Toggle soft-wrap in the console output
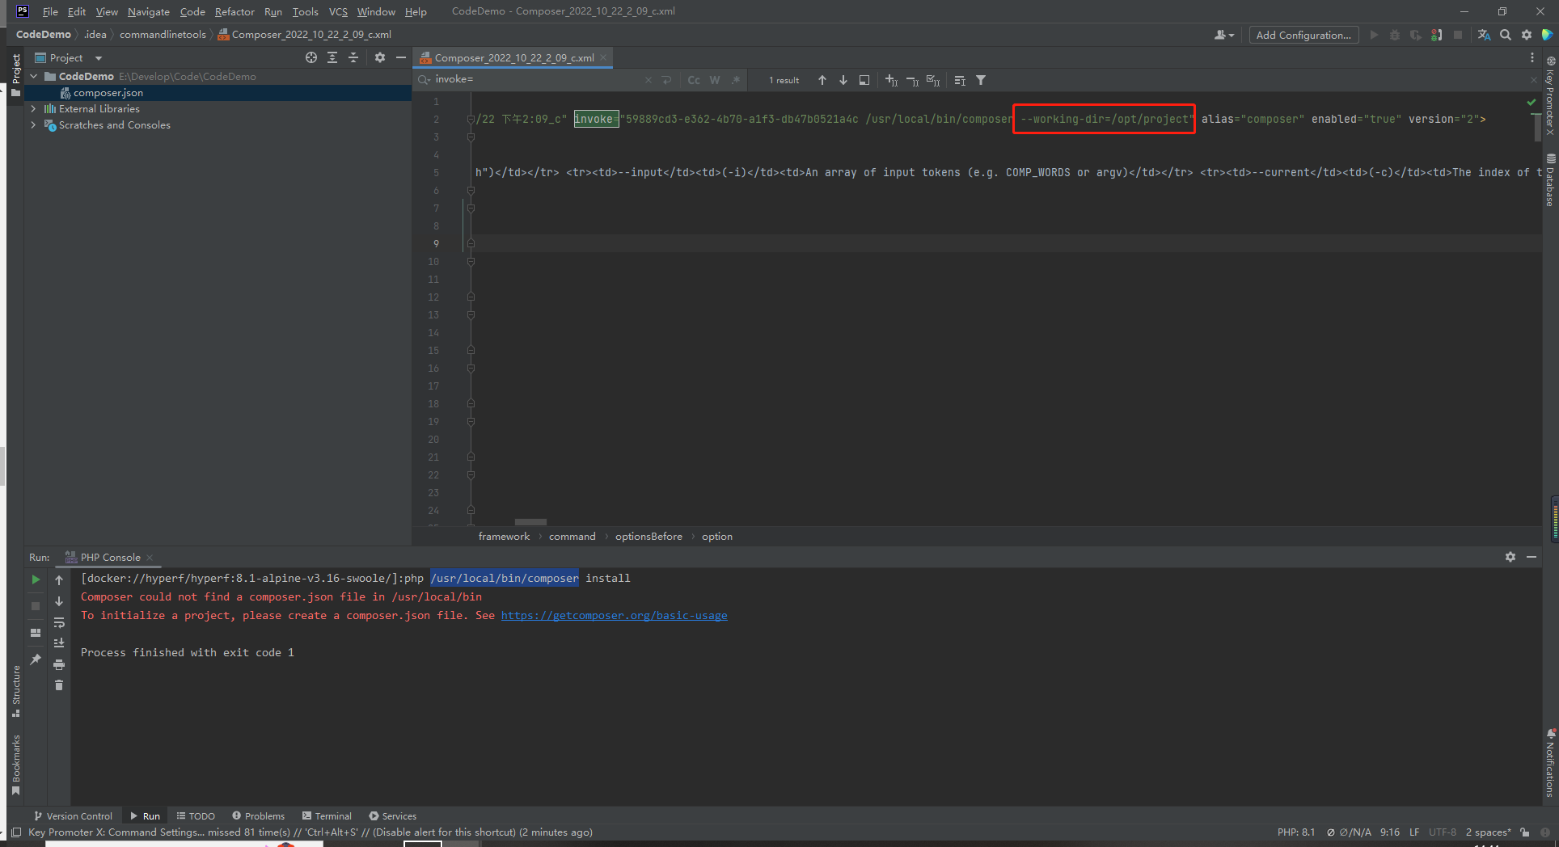Viewport: 1559px width, 847px height. [x=59, y=622]
